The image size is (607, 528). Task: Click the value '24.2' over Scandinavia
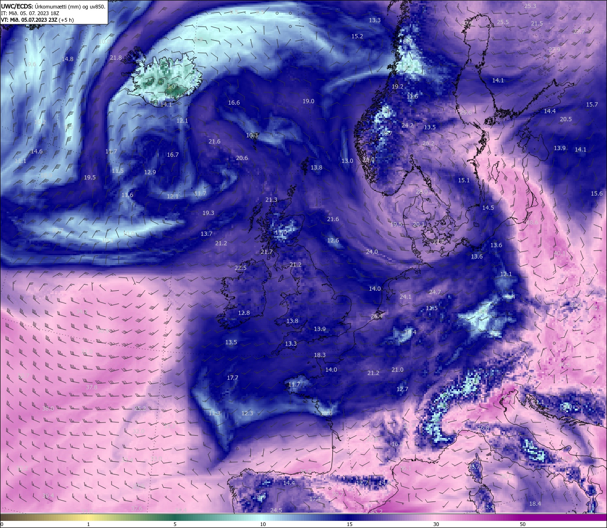(407, 125)
